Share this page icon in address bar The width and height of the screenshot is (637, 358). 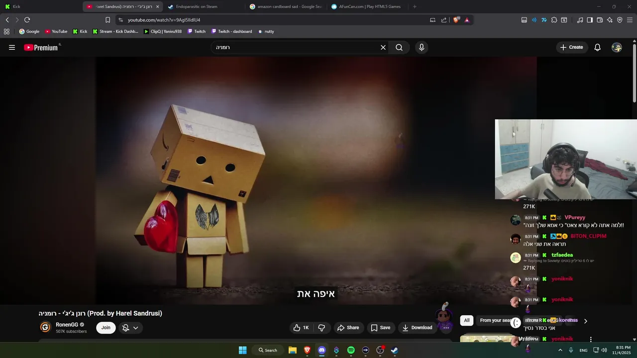444,20
